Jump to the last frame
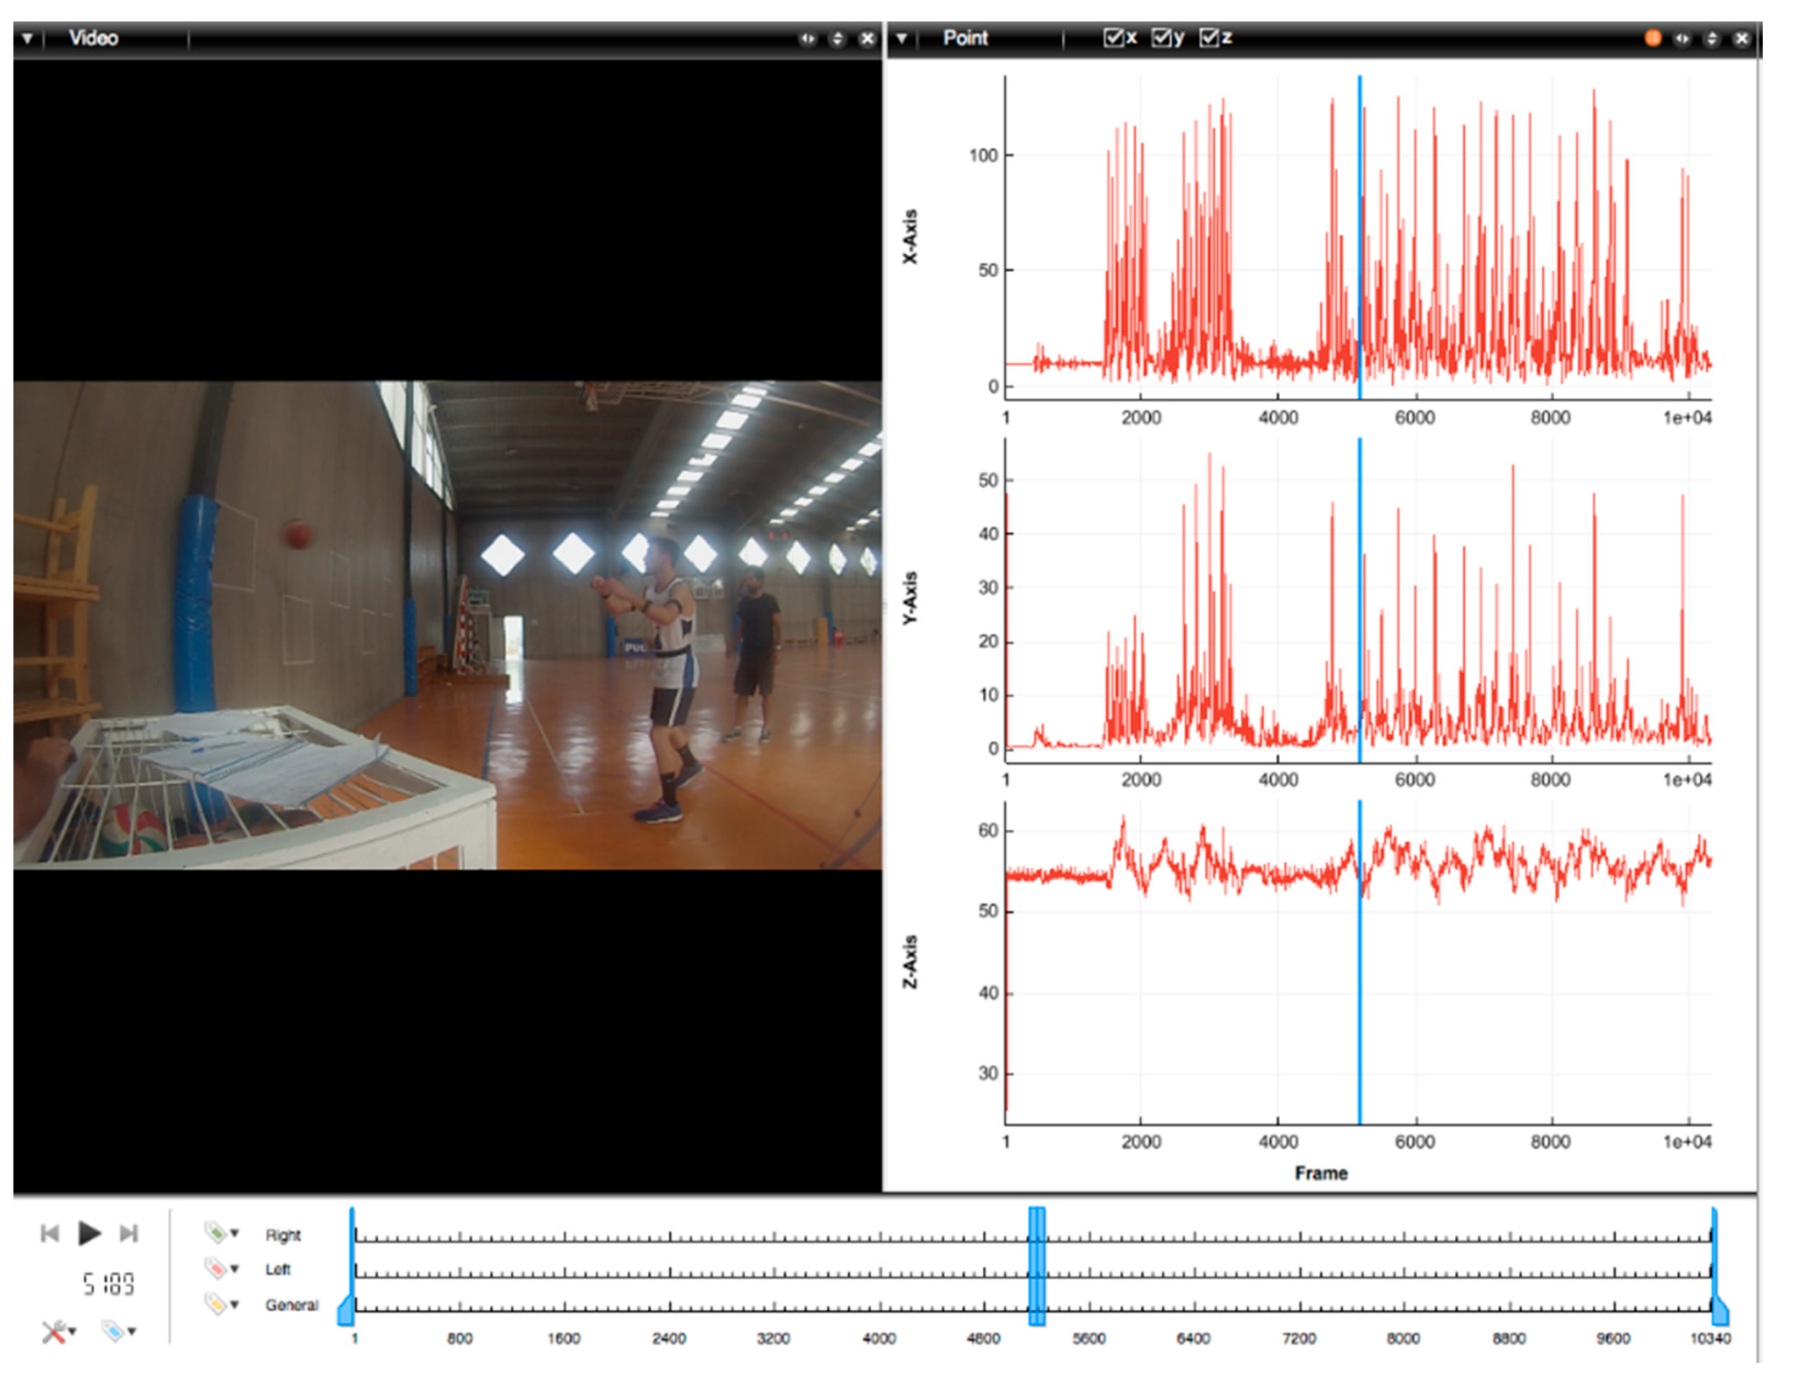 point(129,1233)
